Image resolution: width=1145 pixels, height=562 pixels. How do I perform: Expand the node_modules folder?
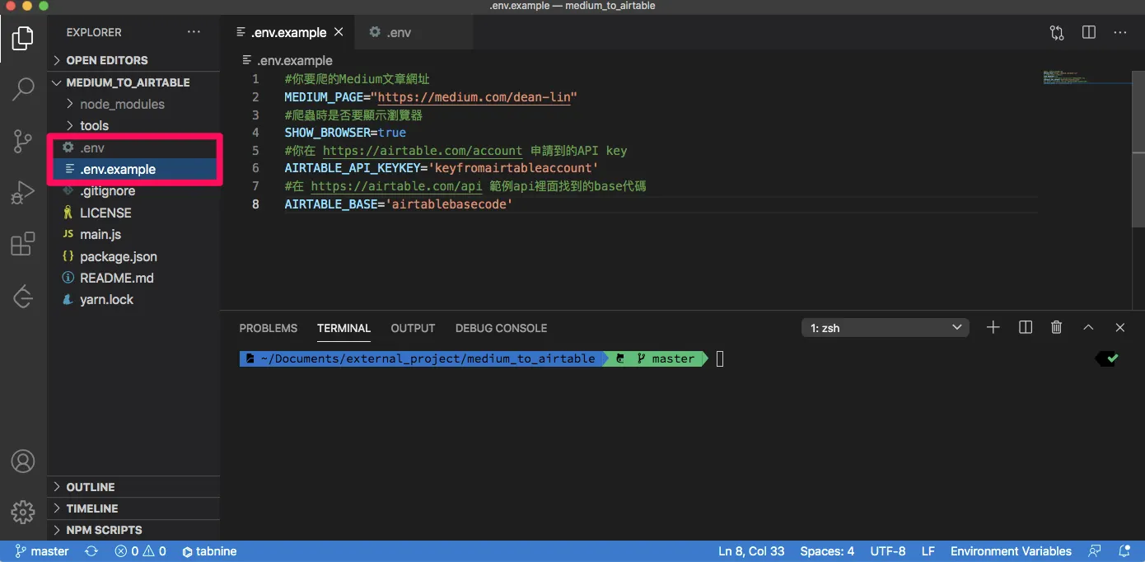pyautogui.click(x=133, y=104)
